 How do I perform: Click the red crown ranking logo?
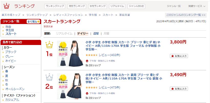click(7, 6)
